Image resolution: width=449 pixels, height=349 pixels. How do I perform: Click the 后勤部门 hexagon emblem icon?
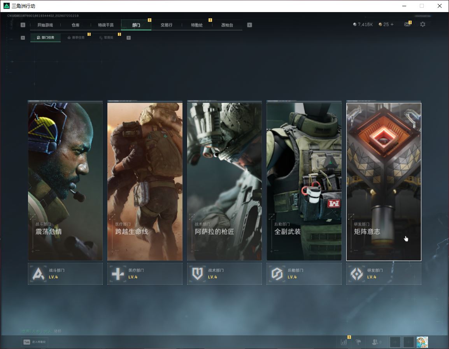coord(277,273)
